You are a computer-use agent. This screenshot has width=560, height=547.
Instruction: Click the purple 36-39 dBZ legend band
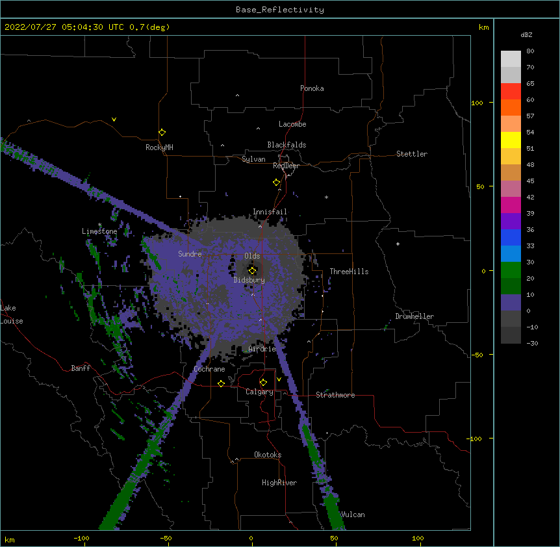coord(511,222)
